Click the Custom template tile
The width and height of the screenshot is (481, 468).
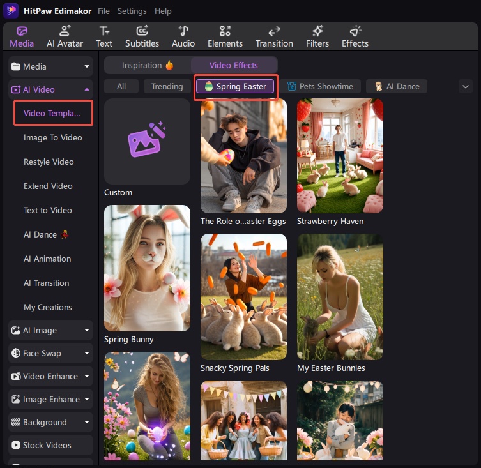click(x=148, y=141)
